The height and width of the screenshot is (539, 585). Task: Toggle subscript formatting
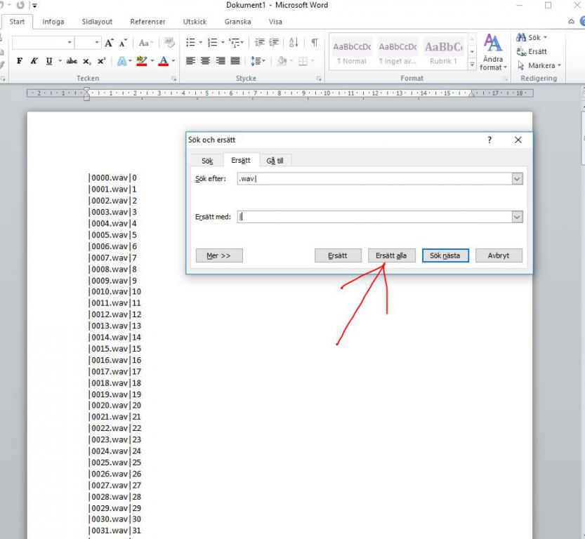87,61
